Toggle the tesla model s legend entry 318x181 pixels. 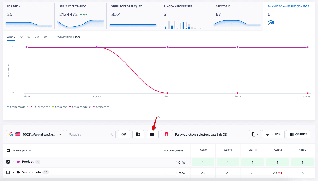(18, 107)
